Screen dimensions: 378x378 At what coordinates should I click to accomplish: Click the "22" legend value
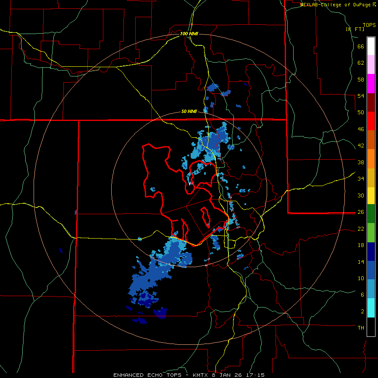[x=361, y=228]
